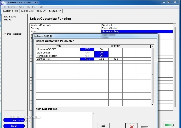Click the red X cancel button

pos(132,125)
